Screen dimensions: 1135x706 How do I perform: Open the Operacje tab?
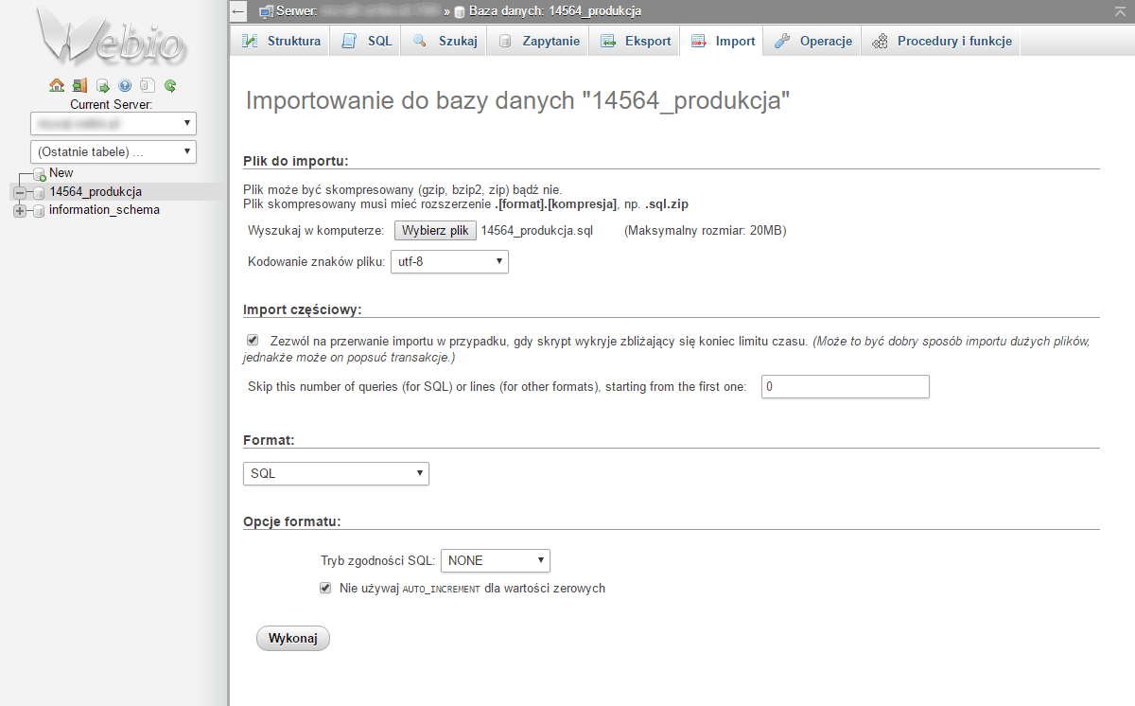click(x=812, y=41)
